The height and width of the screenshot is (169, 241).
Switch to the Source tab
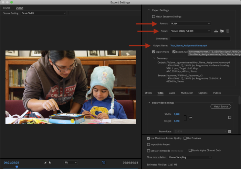pos(7,8)
